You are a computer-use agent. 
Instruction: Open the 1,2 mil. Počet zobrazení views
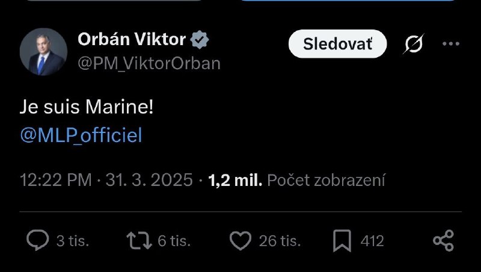[x=296, y=179]
